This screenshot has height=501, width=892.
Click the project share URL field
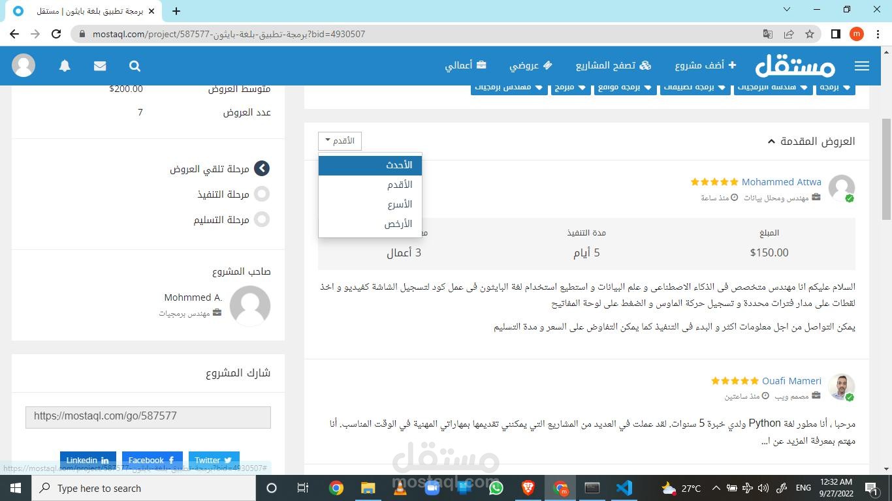[148, 417]
